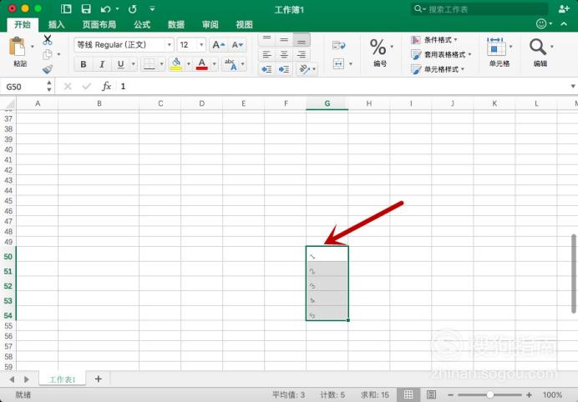Select column G header

click(327, 103)
